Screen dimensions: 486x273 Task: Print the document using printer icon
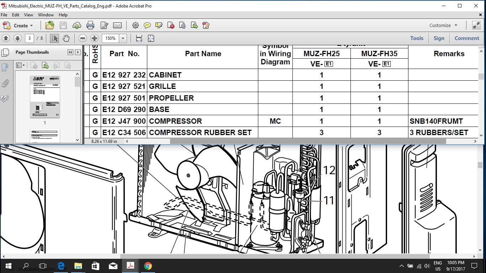[x=90, y=25]
